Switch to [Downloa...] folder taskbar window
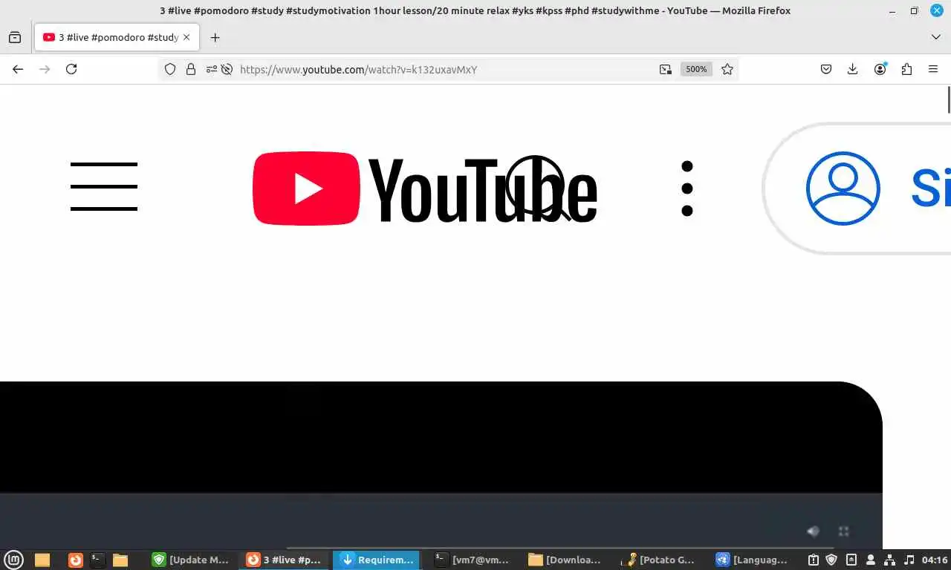 point(566,560)
